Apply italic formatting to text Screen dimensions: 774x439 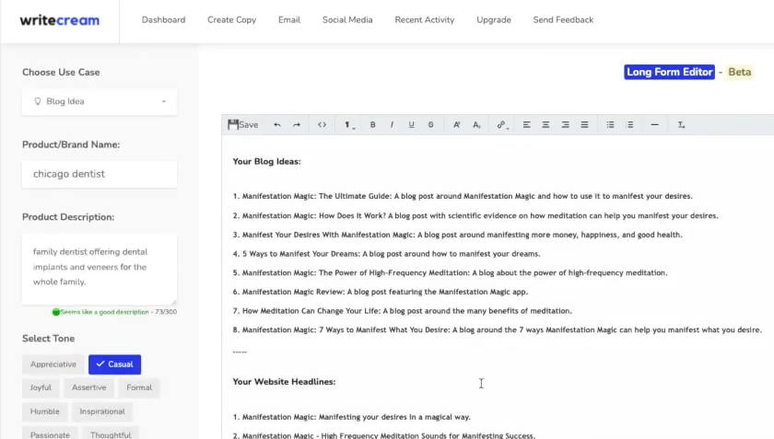coord(392,125)
